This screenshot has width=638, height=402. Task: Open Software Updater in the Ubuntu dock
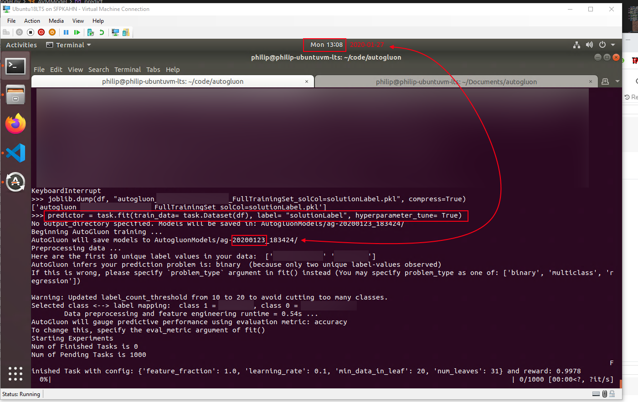coord(15,182)
